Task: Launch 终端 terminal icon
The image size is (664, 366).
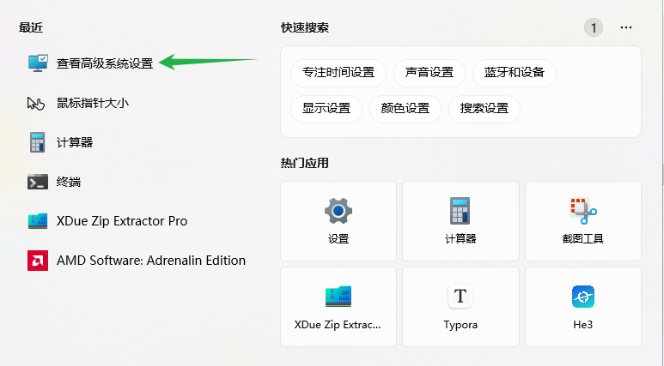Action: (x=38, y=182)
